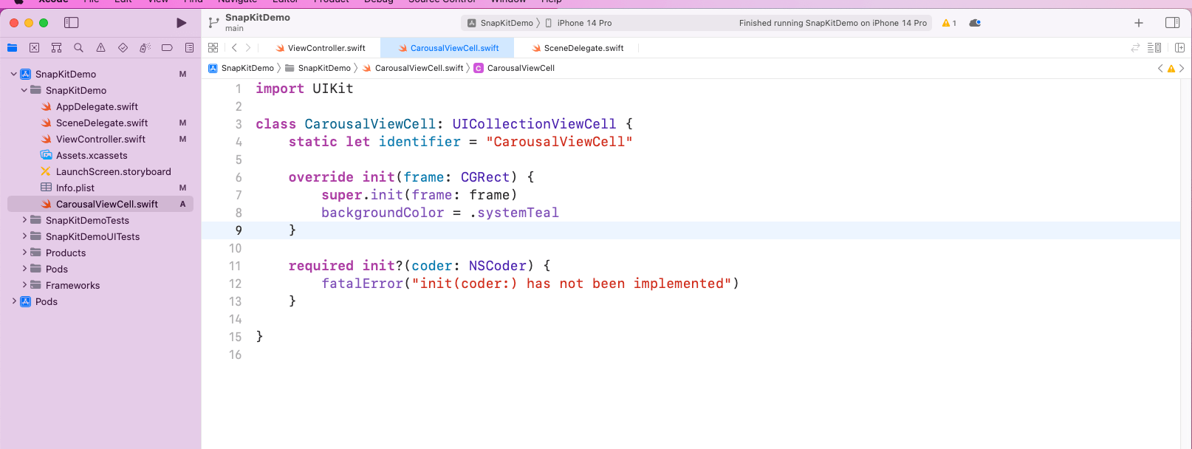Open the Source Control navigator icon
This screenshot has width=1192, height=449.
pos(34,48)
